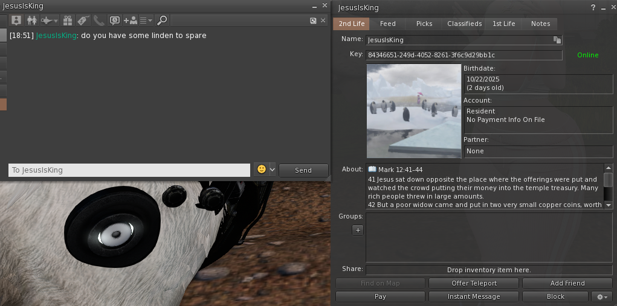Click the About scrollbar up arrow
This screenshot has height=306, width=617.
tap(609, 167)
